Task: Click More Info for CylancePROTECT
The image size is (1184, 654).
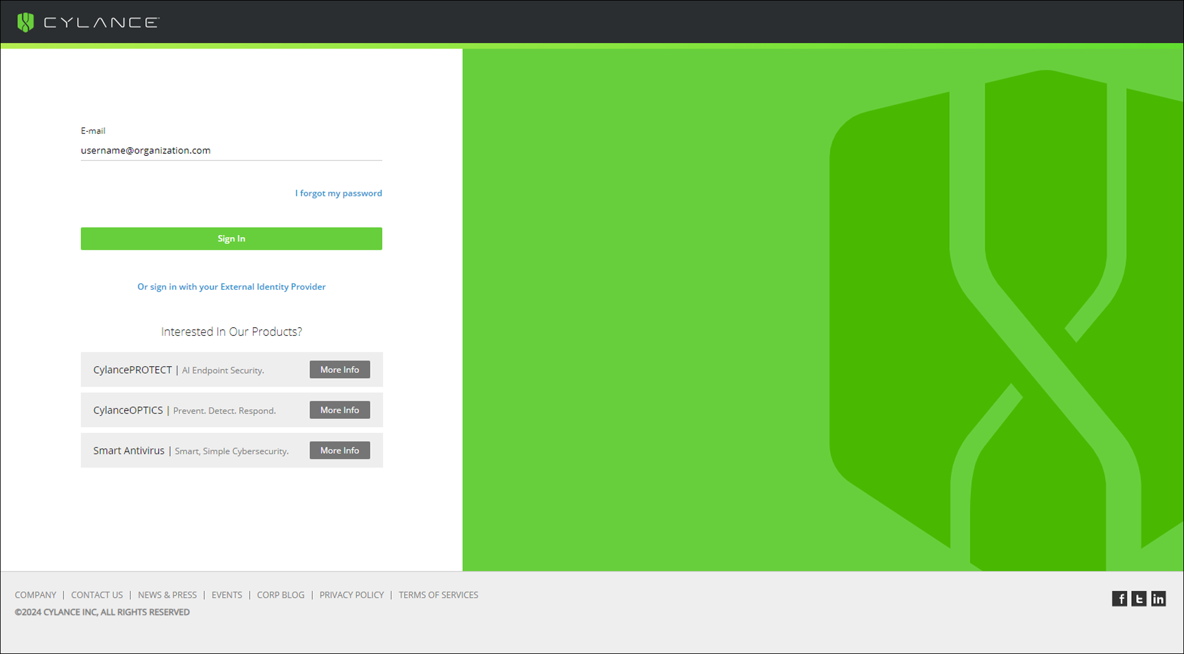Action: tap(340, 370)
